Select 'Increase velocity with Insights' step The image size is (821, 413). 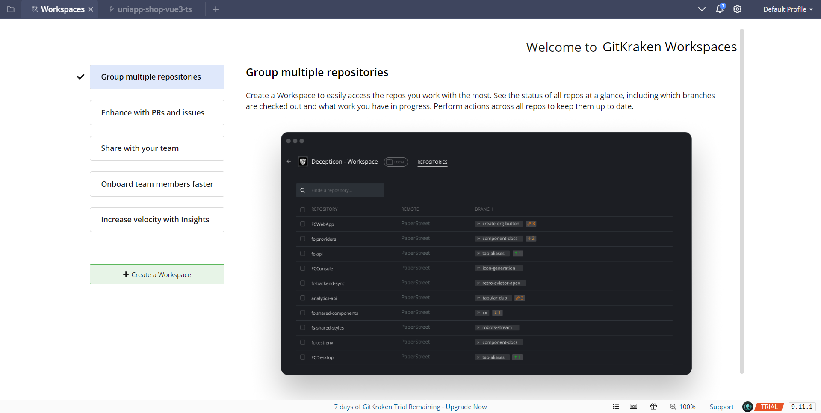pos(157,219)
